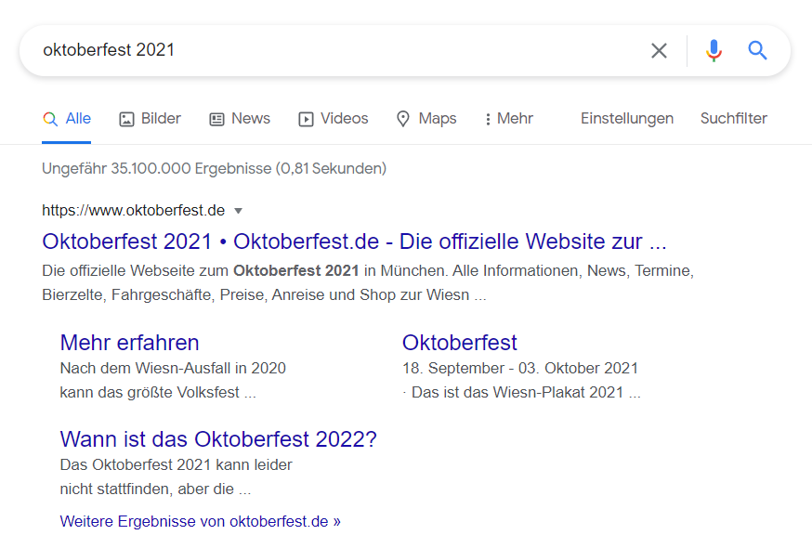
Task: Click the Maps pin icon
Action: click(403, 119)
